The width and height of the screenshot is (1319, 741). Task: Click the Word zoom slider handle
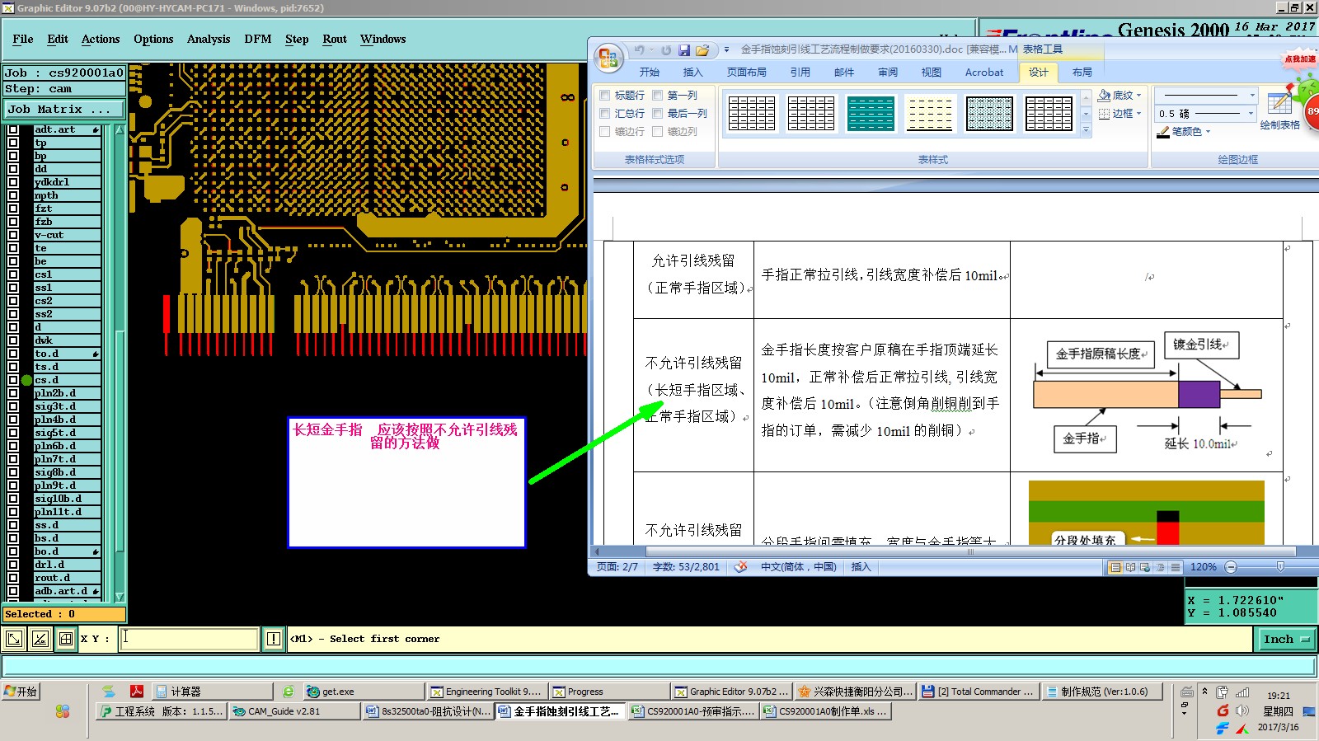pyautogui.click(x=1280, y=566)
